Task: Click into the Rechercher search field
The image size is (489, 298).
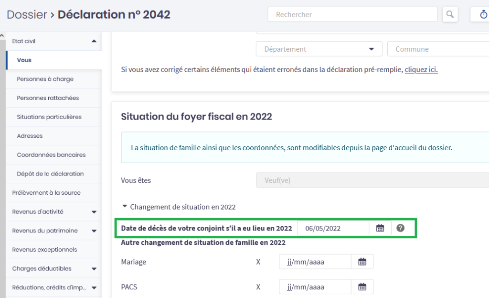Action: (352, 14)
